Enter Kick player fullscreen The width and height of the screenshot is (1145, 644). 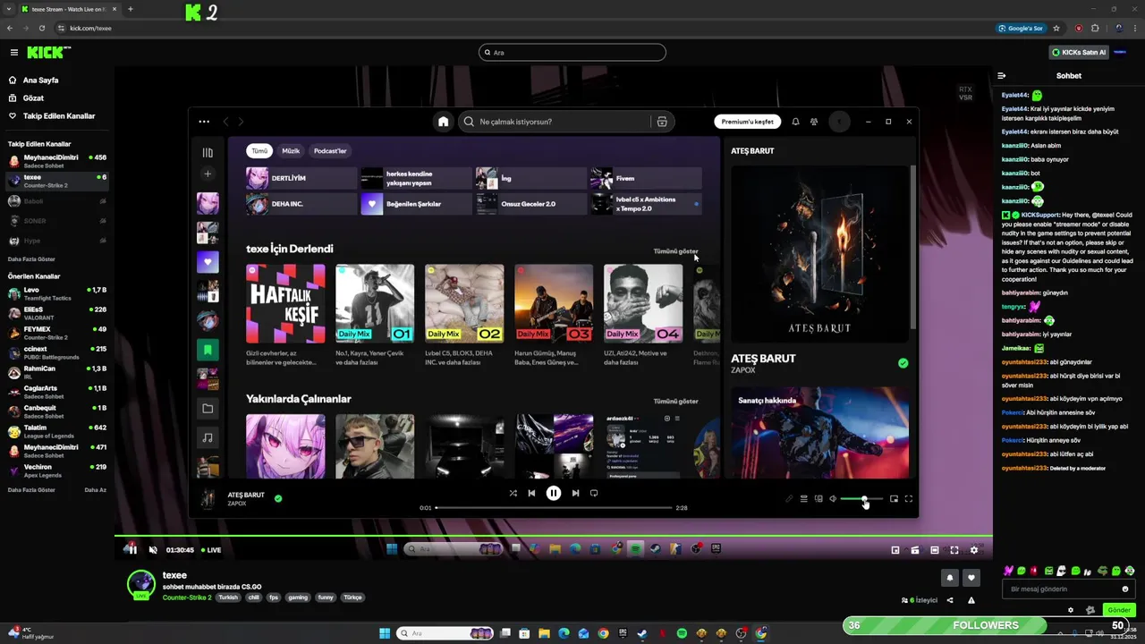(954, 550)
